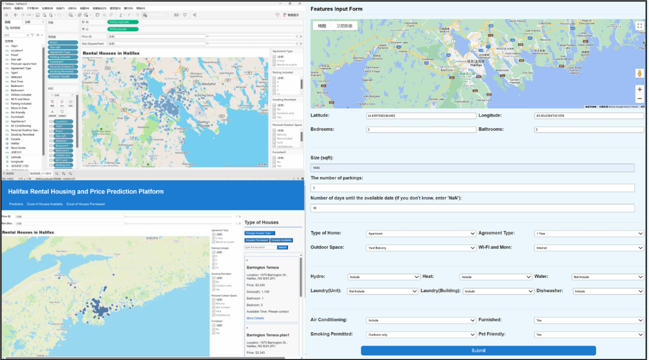The image size is (649, 360).
Task: Open the Pet Friendly dropdown
Action: pos(589,335)
